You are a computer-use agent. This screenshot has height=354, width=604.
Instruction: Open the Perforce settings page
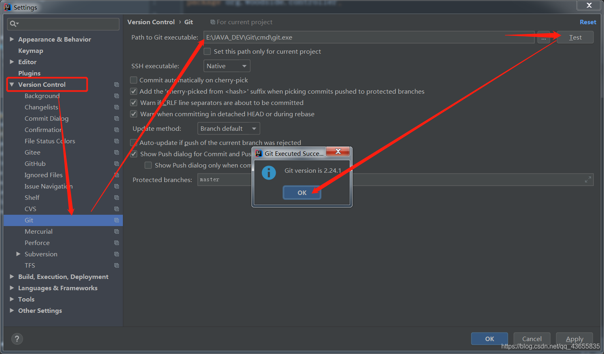coord(37,243)
